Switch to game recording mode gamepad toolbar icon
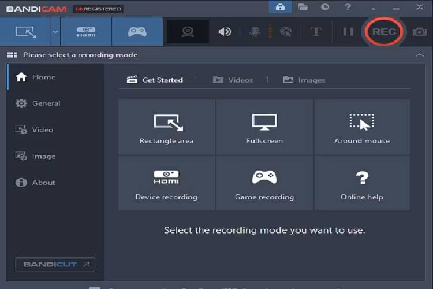This screenshot has height=289, width=433. coord(137,32)
